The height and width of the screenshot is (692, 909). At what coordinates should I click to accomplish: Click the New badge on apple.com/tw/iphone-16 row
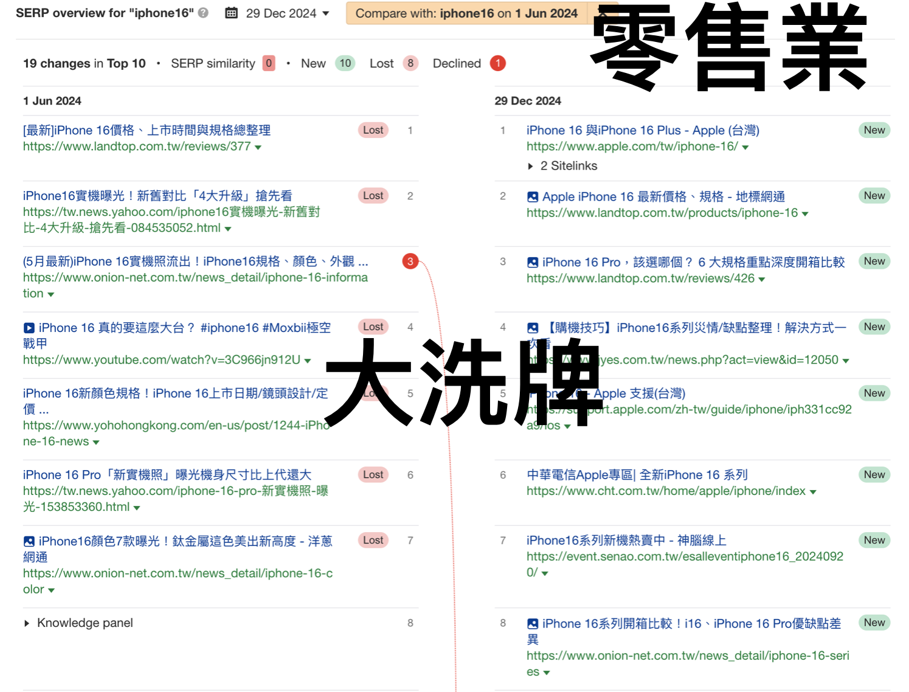coord(874,130)
